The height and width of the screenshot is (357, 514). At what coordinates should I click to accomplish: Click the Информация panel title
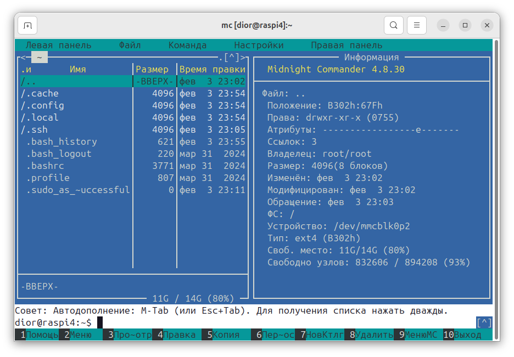tap(371, 58)
